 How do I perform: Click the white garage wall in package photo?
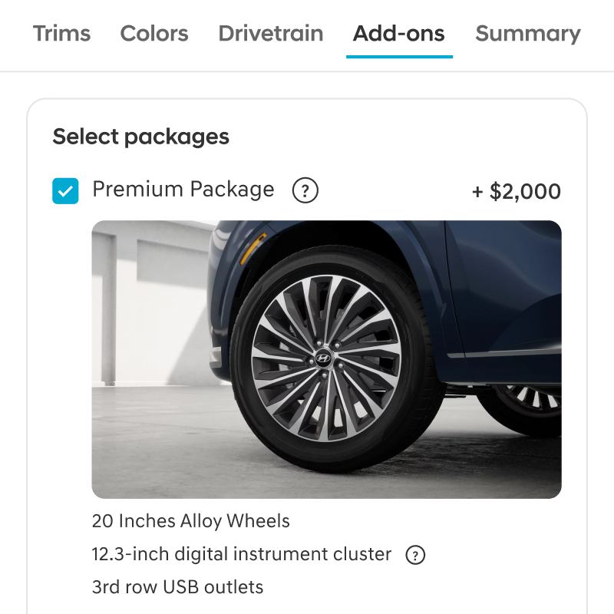pos(153,307)
